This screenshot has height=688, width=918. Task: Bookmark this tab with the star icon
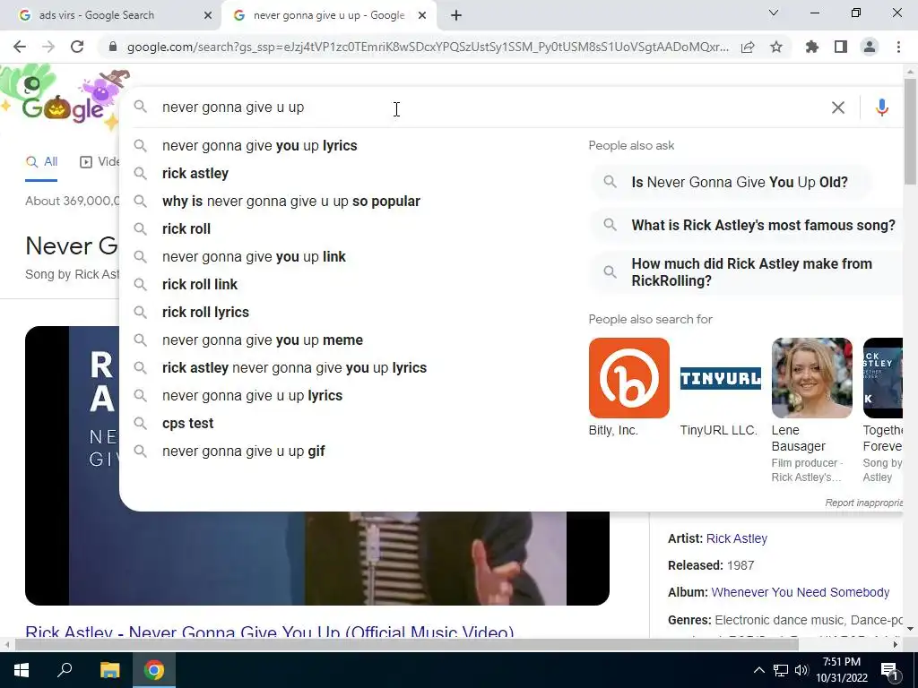point(776,47)
